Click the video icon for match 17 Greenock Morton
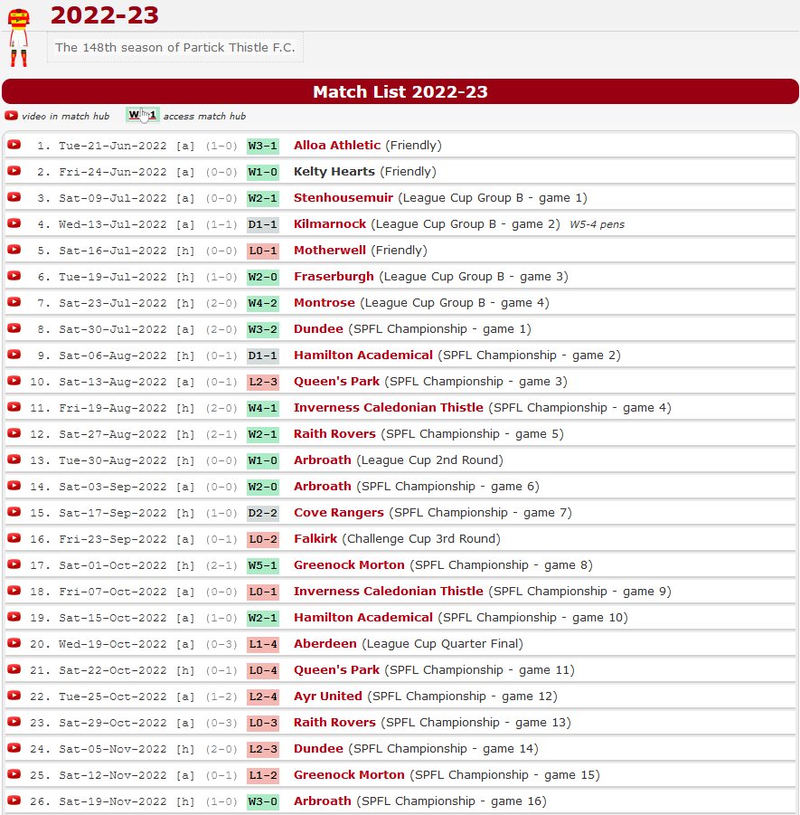 click(x=14, y=564)
